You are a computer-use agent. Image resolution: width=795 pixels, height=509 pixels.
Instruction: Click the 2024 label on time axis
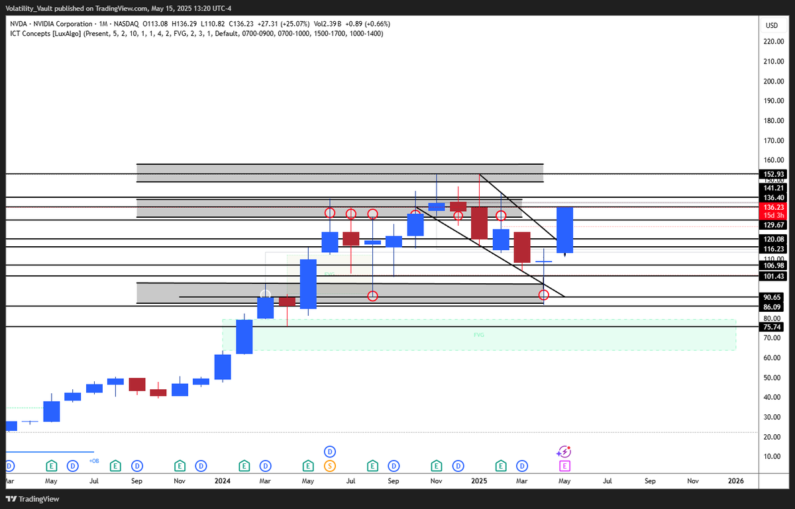point(222,481)
